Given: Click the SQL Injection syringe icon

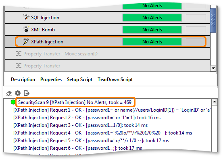Looking at the screenshot, I should [26, 17].
